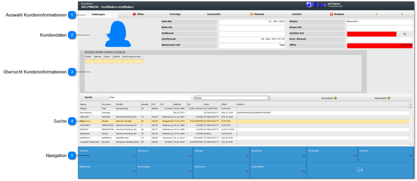417x181 pixels.
Task: Open the Statistiken F10 button
Action: (x=278, y=170)
